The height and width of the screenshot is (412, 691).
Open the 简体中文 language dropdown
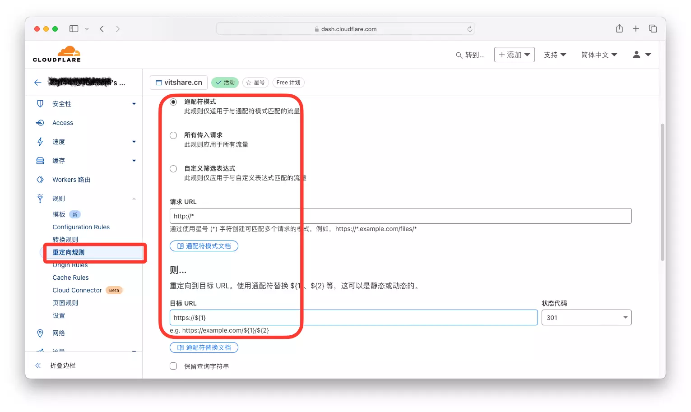click(598, 55)
